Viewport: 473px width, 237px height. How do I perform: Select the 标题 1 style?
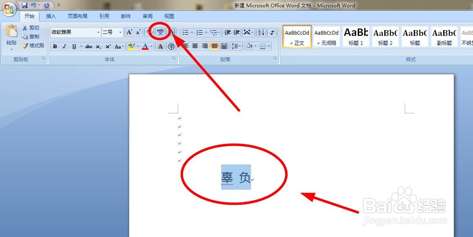tap(356, 37)
